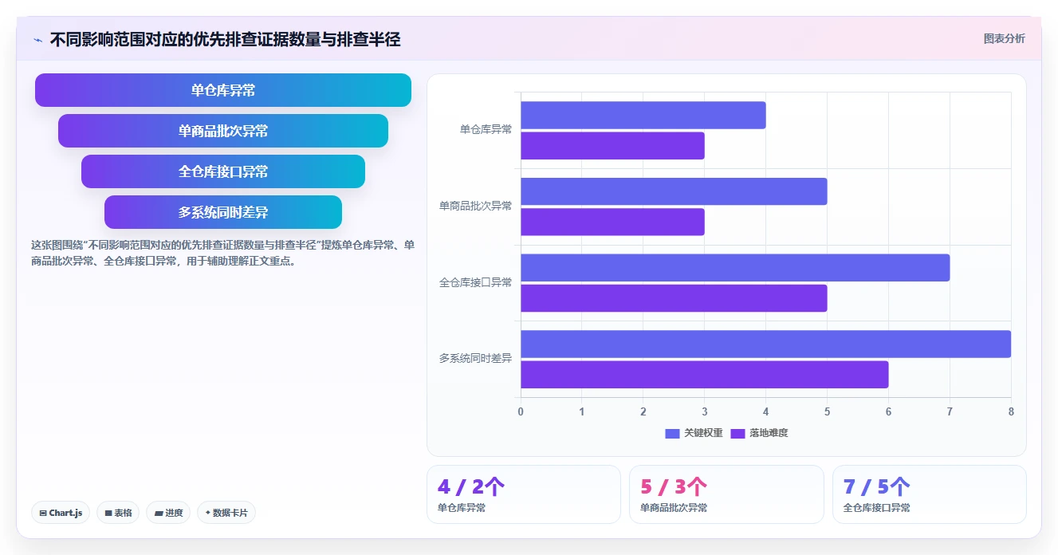This screenshot has height=555, width=1058.
Task: Select the 全仓库接口异常 funnel bar
Action: coord(223,171)
